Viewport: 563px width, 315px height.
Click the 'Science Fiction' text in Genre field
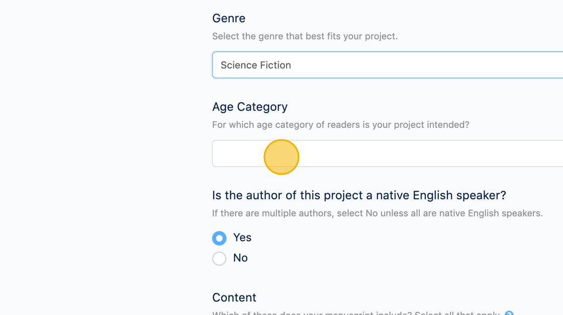(255, 65)
